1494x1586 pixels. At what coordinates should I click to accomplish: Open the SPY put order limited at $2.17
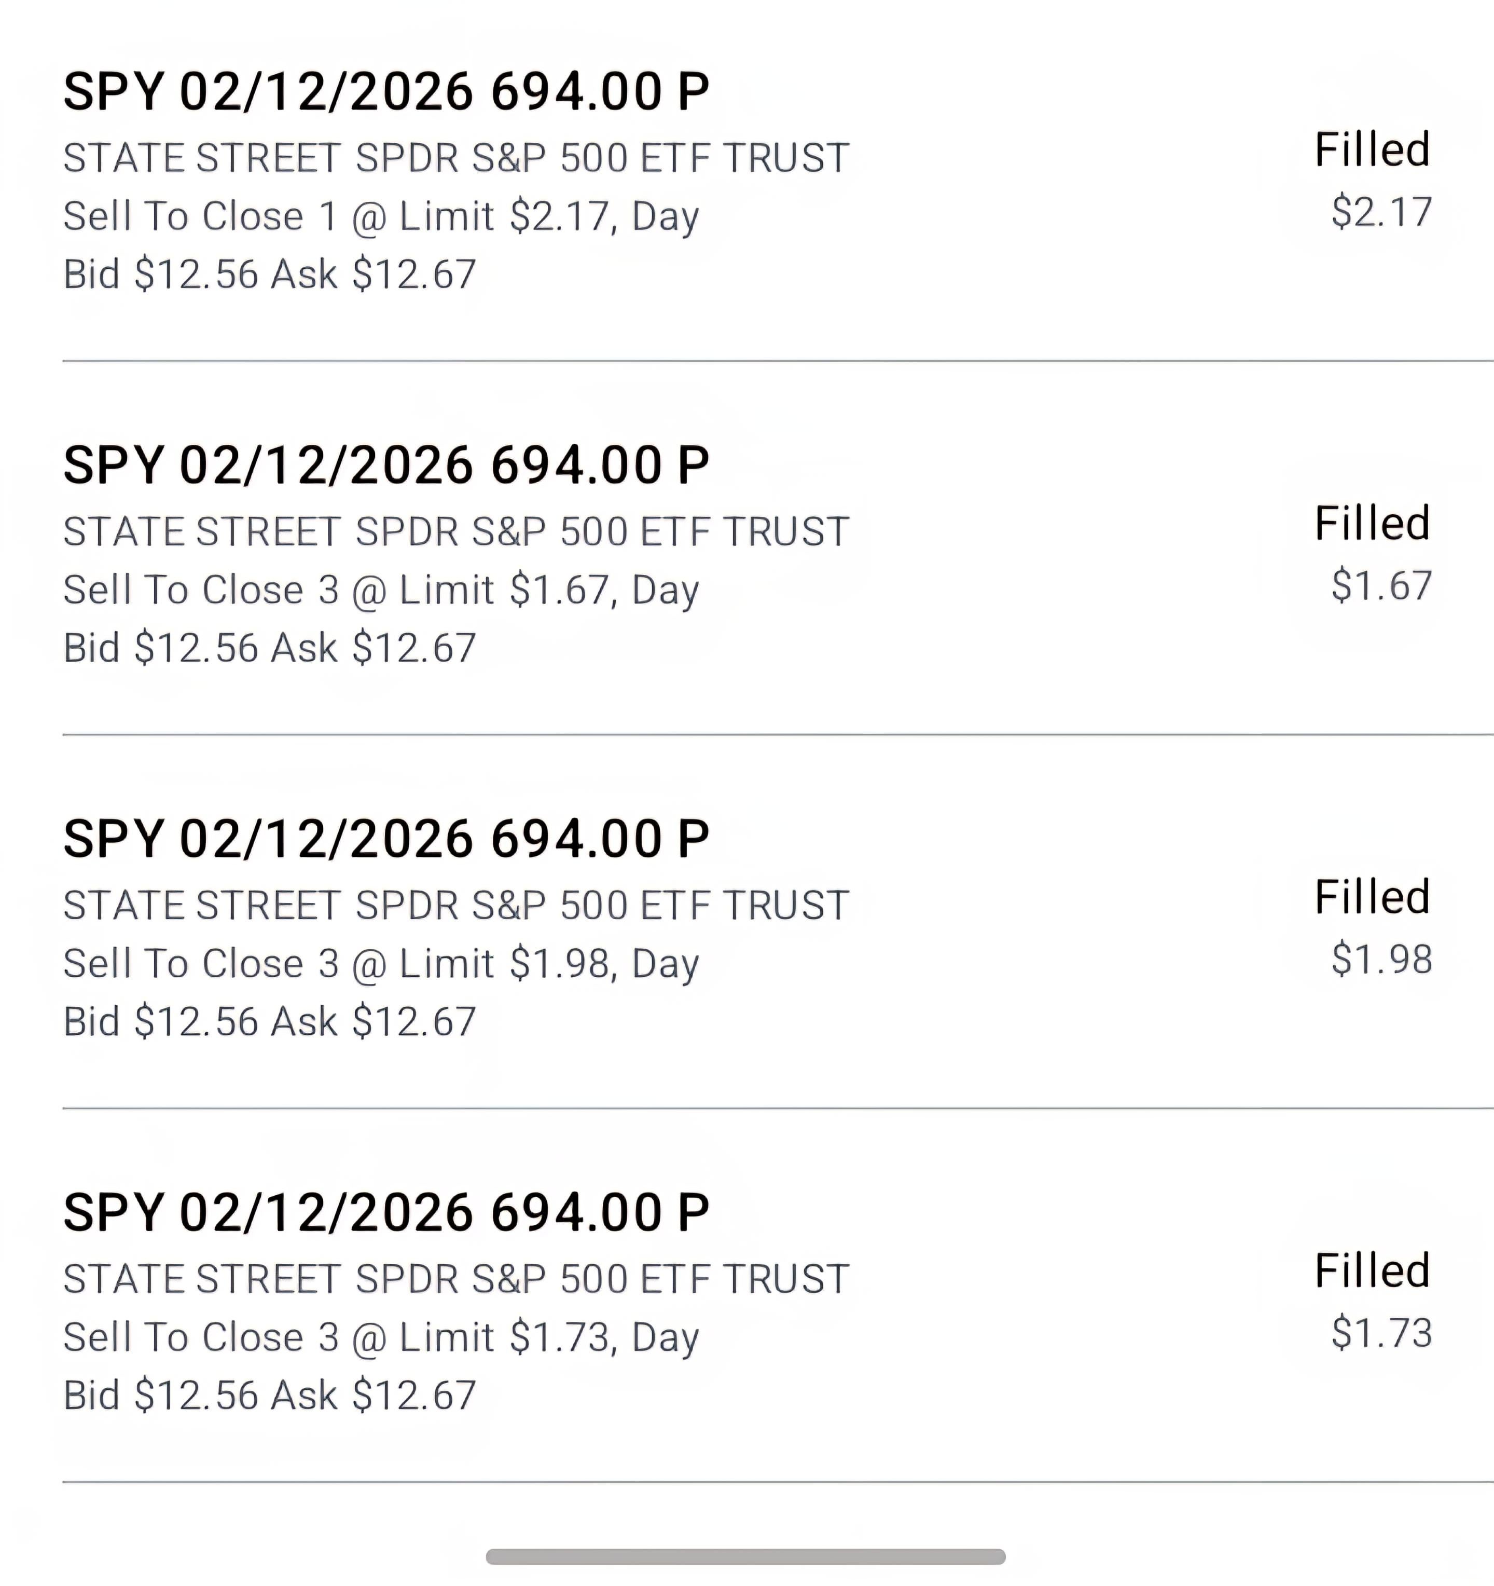[386, 92]
